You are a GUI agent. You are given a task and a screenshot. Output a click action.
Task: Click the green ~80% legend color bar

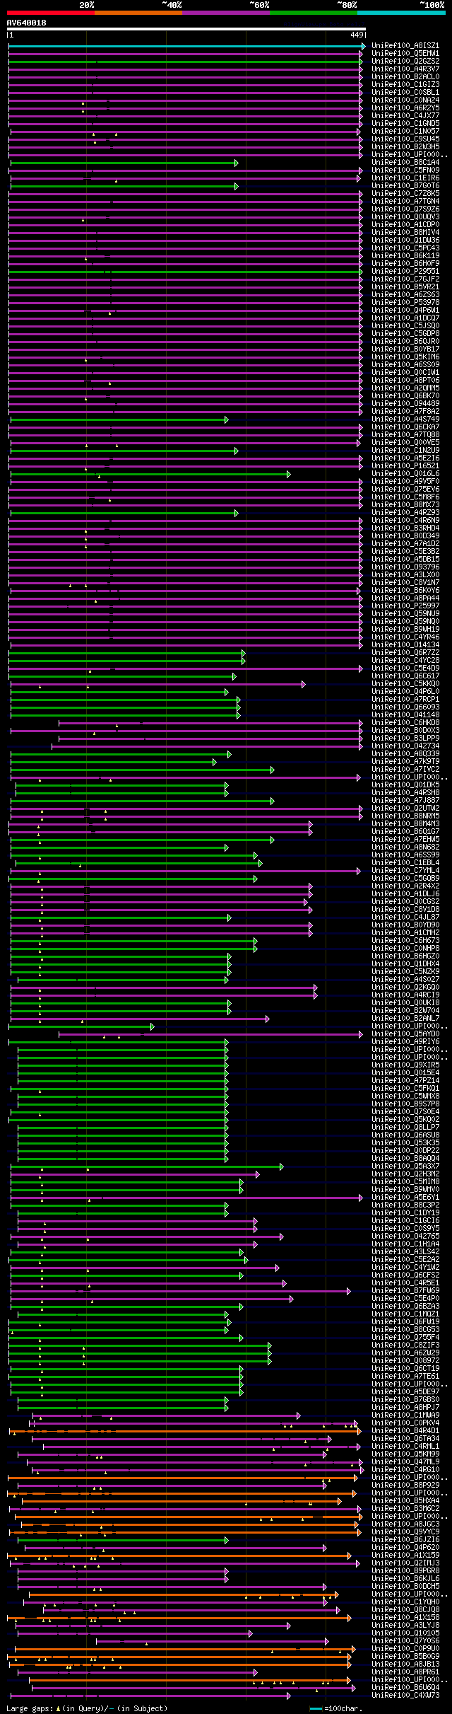[x=314, y=13]
